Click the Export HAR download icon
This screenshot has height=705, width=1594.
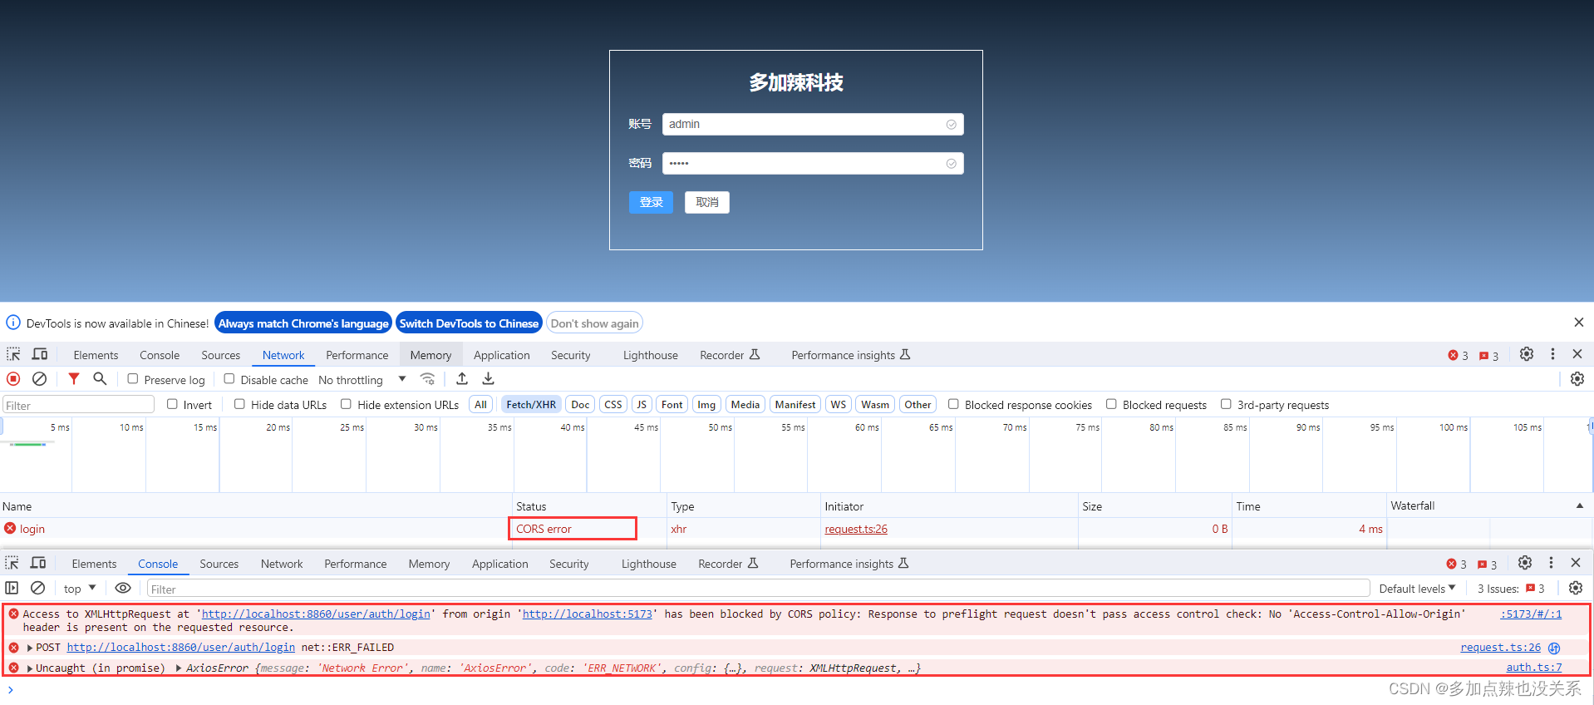point(489,379)
